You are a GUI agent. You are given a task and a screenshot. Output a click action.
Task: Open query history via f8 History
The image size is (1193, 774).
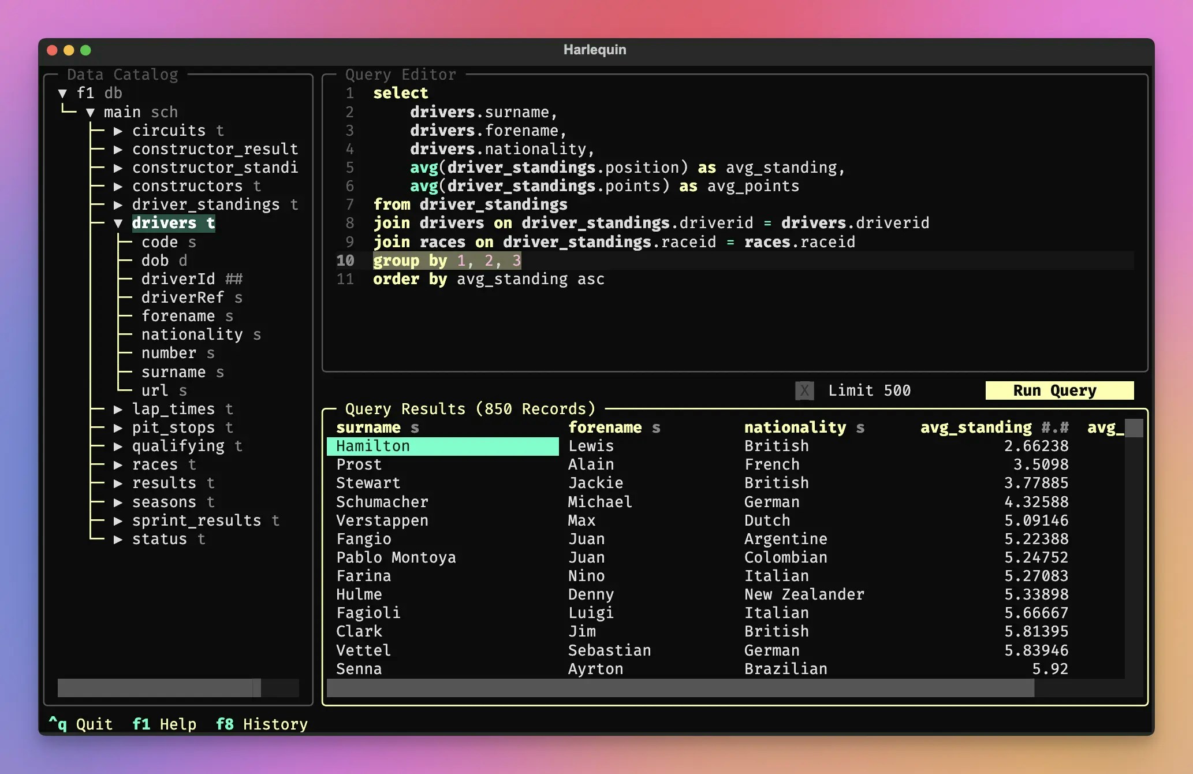tap(261, 724)
